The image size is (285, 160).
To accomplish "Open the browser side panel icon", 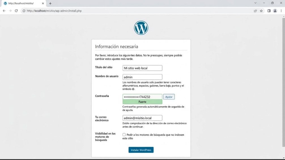I will [x=269, y=11].
